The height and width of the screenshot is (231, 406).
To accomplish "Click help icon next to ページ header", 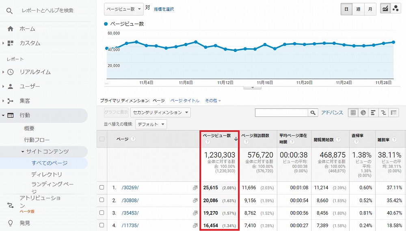I will click(x=133, y=139).
